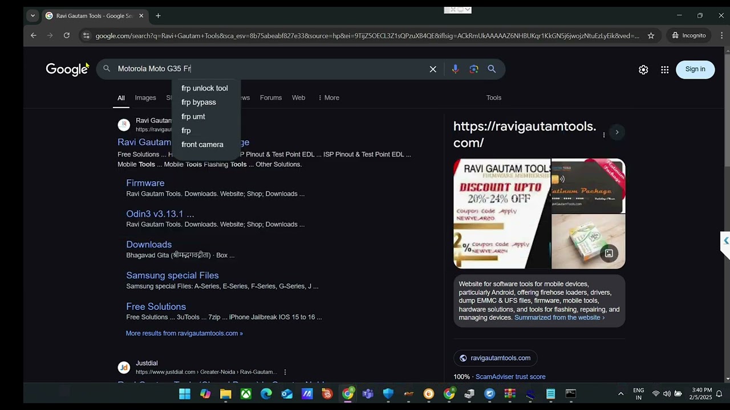
Task: Open the Windows Start menu
Action: tap(185, 393)
